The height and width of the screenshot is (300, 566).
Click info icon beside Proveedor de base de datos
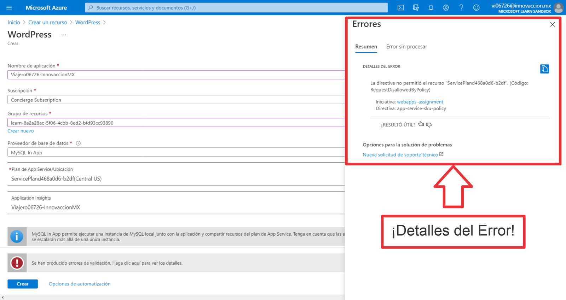78,143
